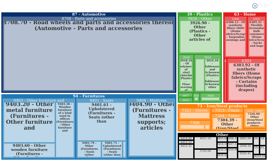Open the 9401 - Seats group header

pyautogui.click(x=102, y=100)
